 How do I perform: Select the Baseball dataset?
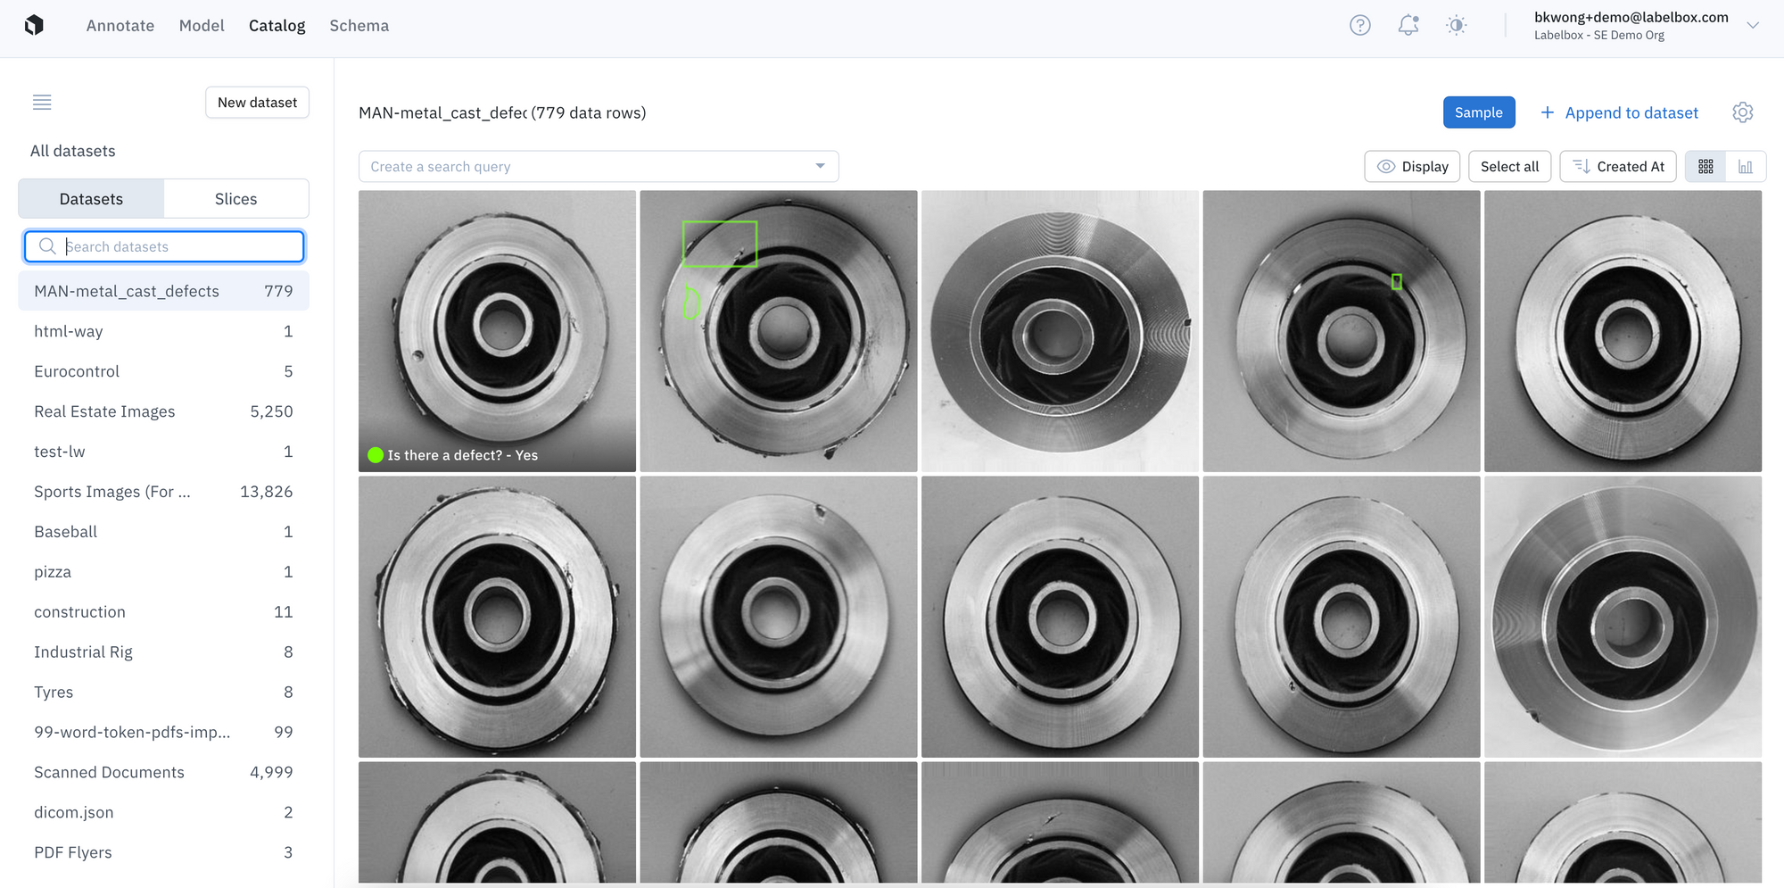[x=164, y=532]
